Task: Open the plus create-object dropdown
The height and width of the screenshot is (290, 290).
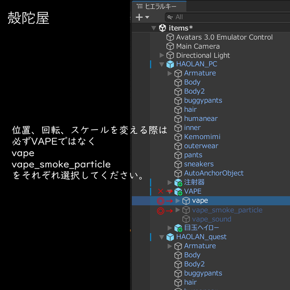Action: click(x=142, y=17)
